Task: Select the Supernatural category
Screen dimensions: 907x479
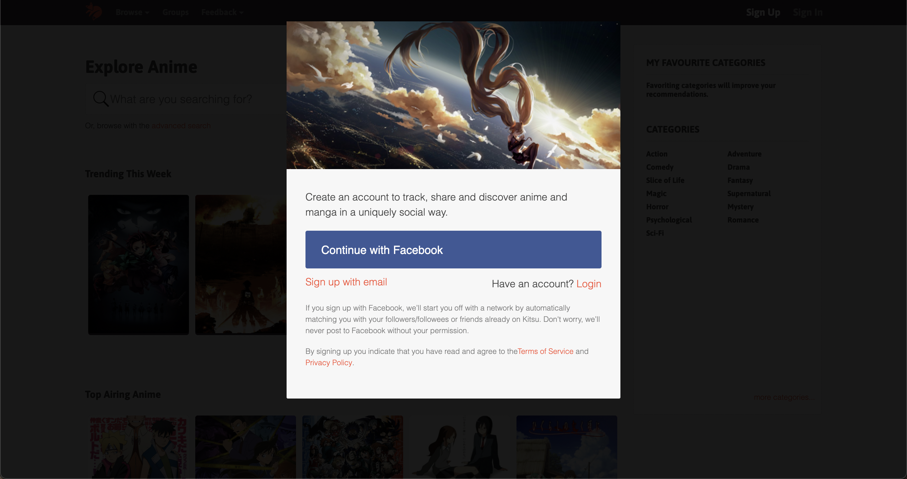Action: click(749, 193)
